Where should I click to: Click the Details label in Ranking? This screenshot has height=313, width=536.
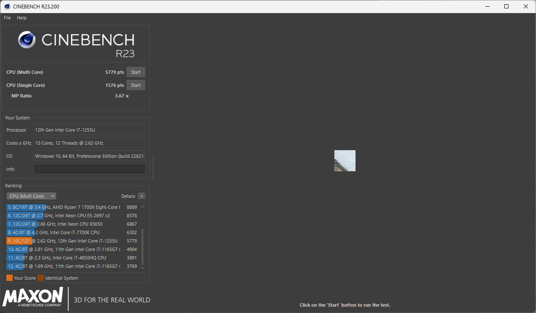click(128, 196)
